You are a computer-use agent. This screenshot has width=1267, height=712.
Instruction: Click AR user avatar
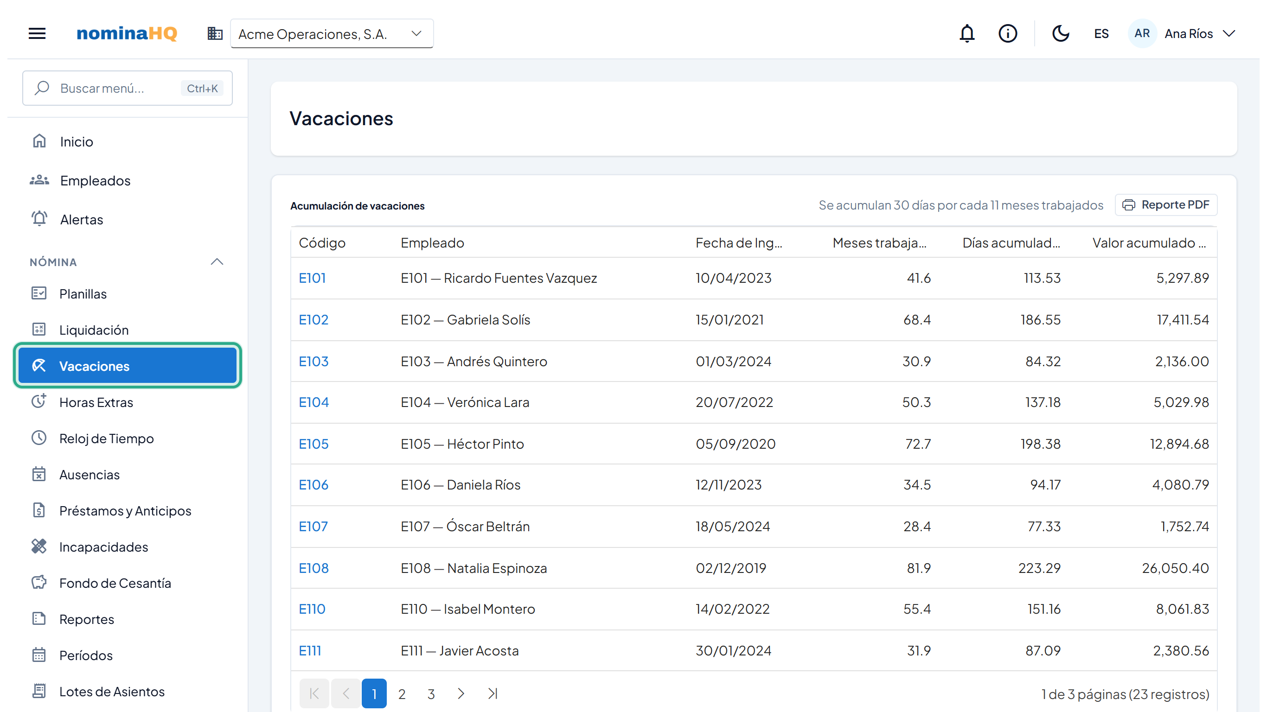[1142, 33]
